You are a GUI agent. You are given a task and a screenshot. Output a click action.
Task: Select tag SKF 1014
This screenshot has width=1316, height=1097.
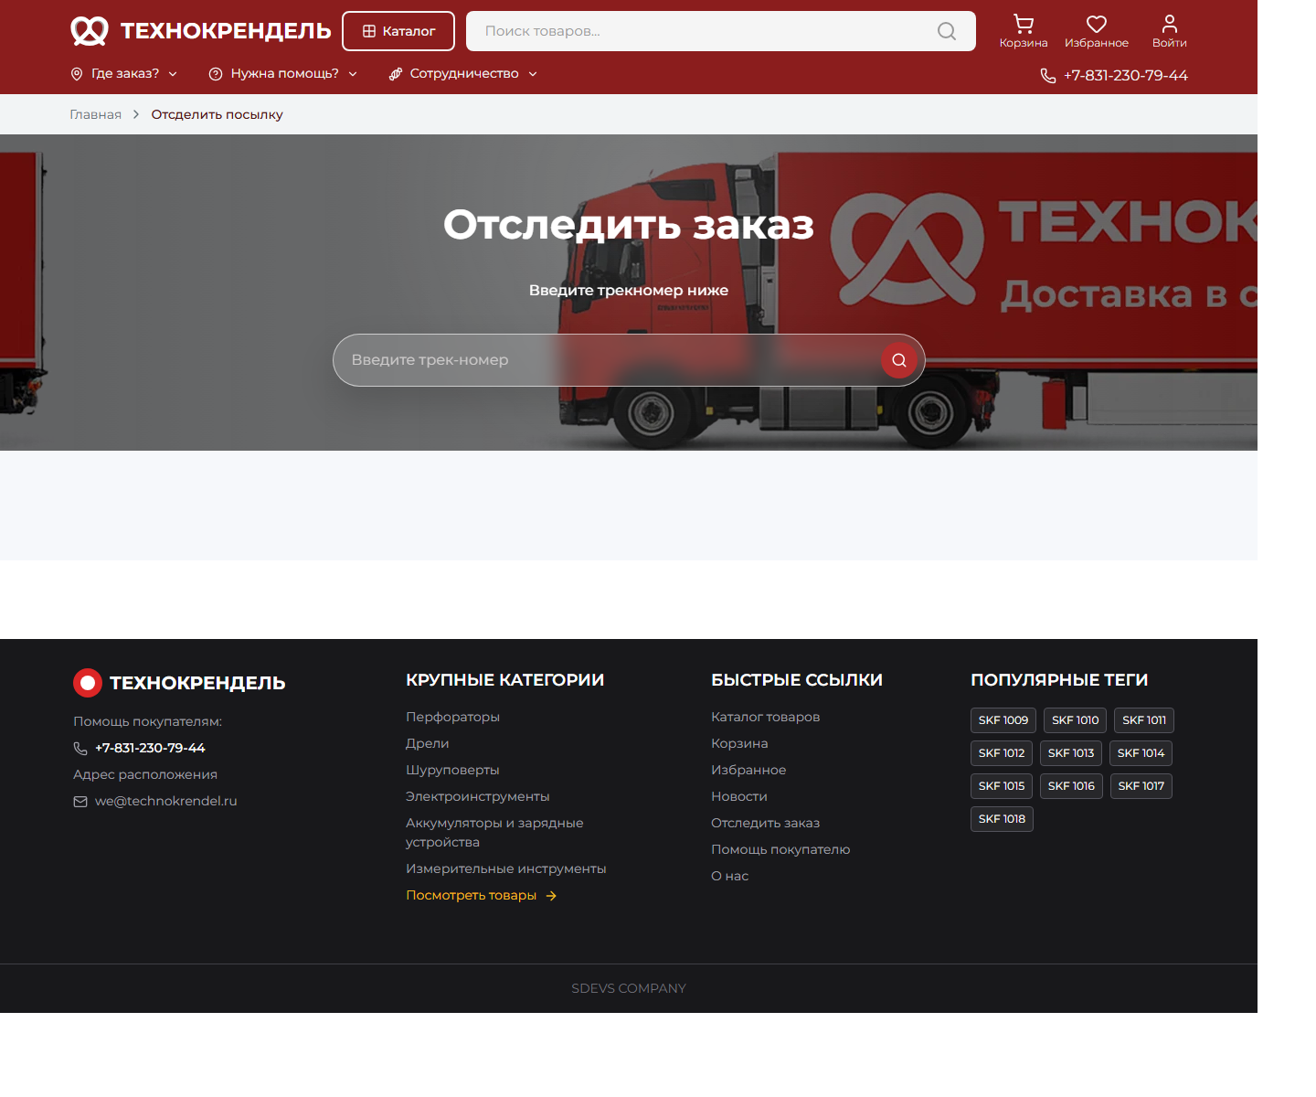pyautogui.click(x=1141, y=753)
